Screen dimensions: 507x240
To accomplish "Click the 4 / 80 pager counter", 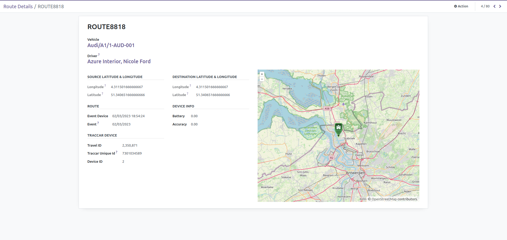I will tap(485, 6).
